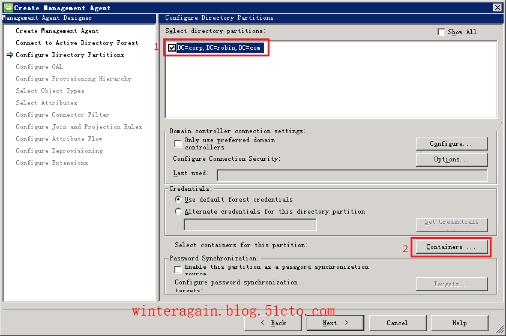Cancel the management agent wizard
This screenshot has height=336, width=506.
(397, 323)
